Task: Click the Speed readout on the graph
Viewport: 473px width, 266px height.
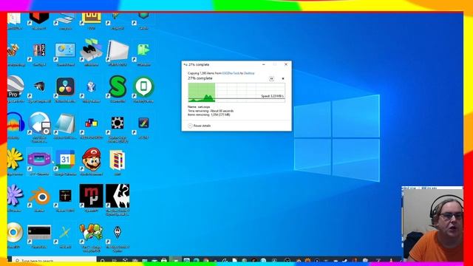Action: pos(272,96)
